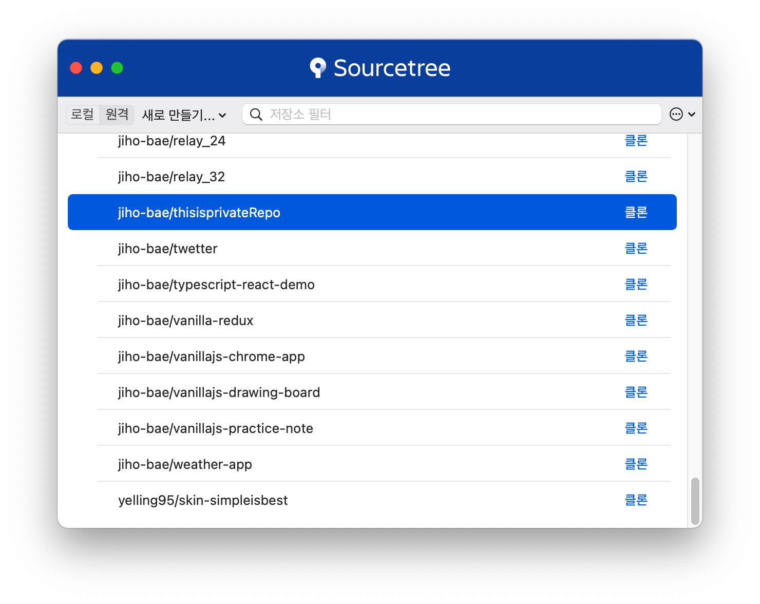Select the jiho-bae/relay_24 repository name
This screenshot has height=604, width=760.
coord(172,141)
